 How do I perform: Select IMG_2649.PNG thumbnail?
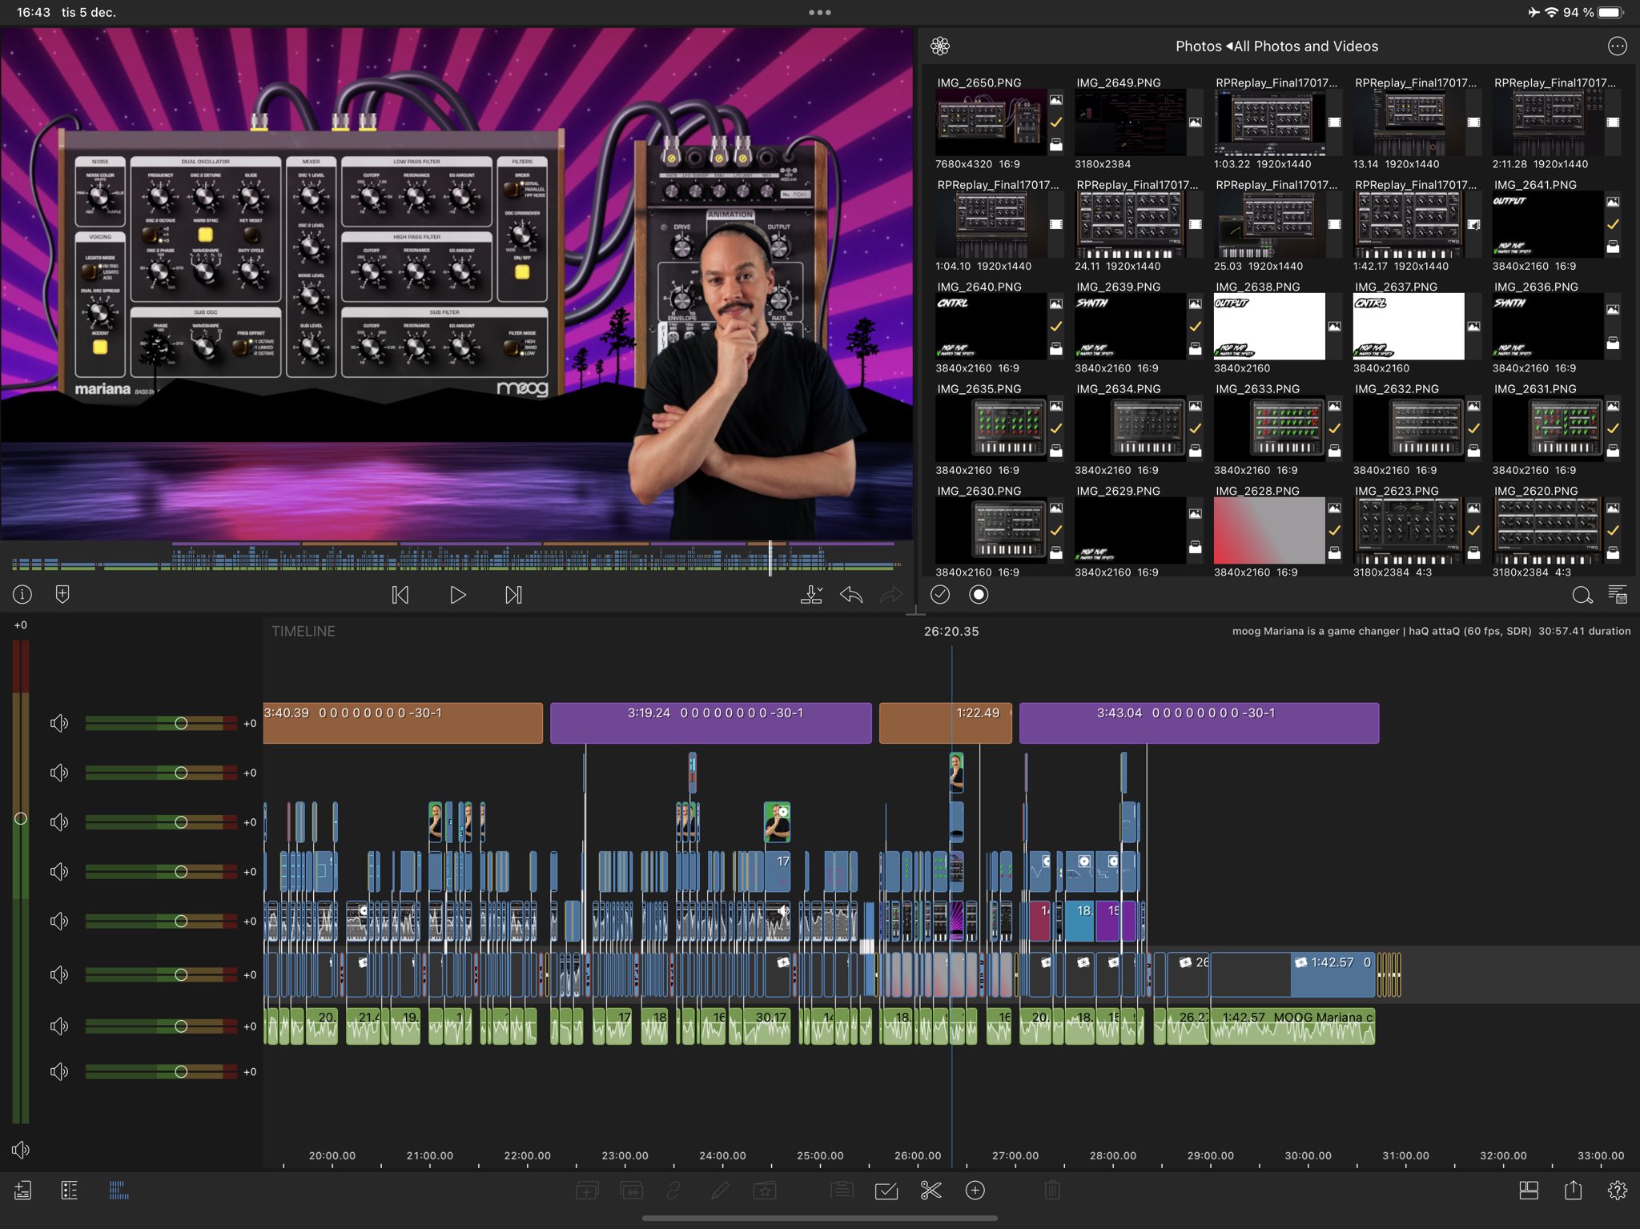click(x=1130, y=122)
